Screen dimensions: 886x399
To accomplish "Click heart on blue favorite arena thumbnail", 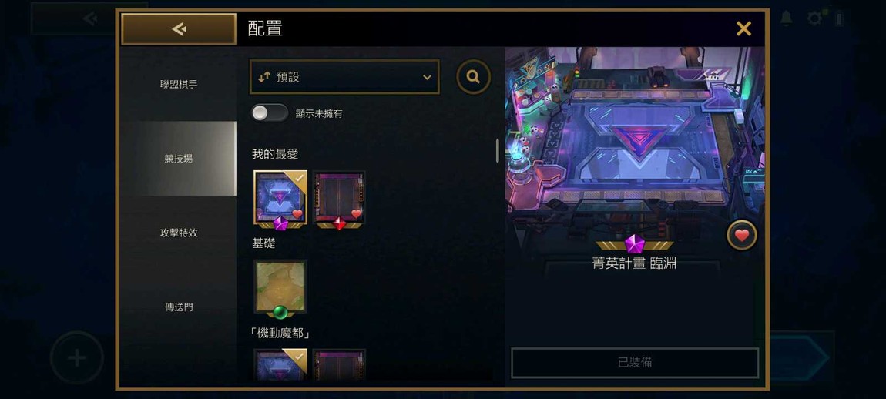I will pyautogui.click(x=298, y=213).
